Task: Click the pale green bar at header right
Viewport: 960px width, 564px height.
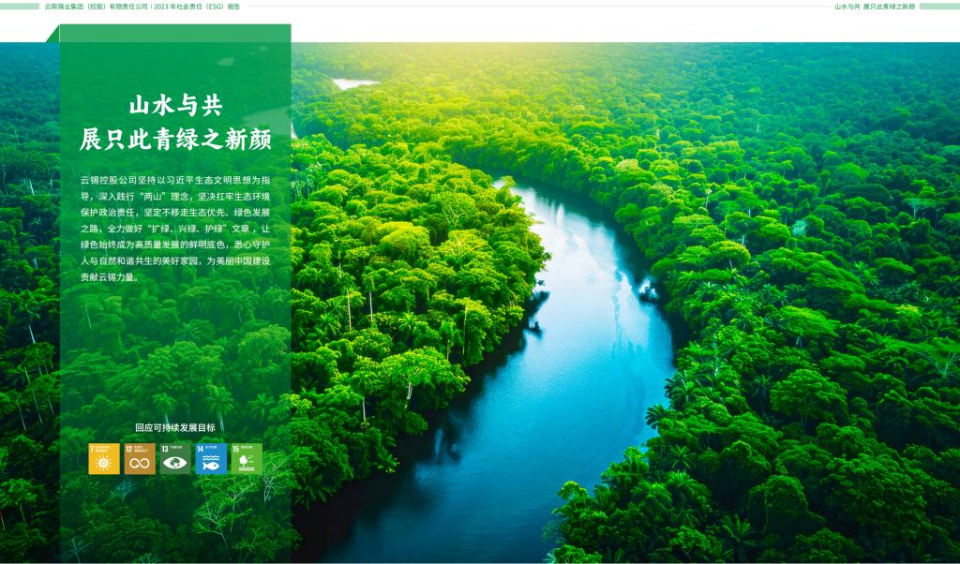Action: pos(939,7)
